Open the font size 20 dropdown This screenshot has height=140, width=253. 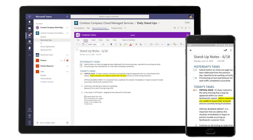pos(105,45)
